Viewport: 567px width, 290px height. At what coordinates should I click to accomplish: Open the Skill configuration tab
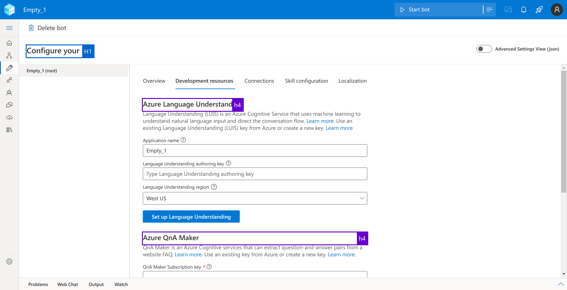tap(306, 81)
